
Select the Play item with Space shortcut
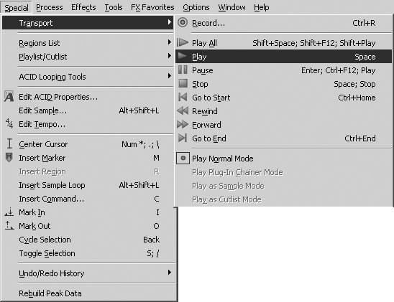[x=283, y=57]
